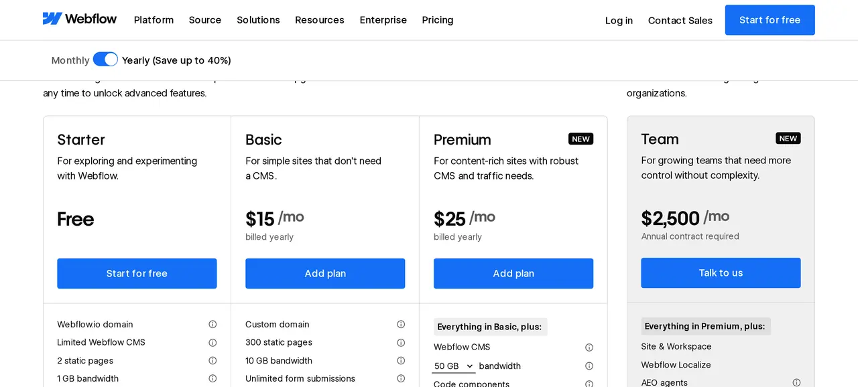This screenshot has height=387, width=858.
Task: Click the Team plan heading
Action: 660,139
